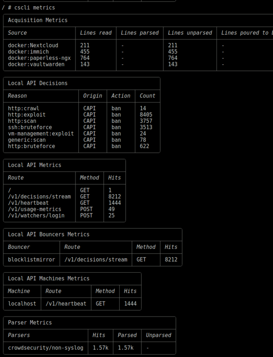
Task: Select the 'vm-management:exploit' reason
Action: point(41,134)
